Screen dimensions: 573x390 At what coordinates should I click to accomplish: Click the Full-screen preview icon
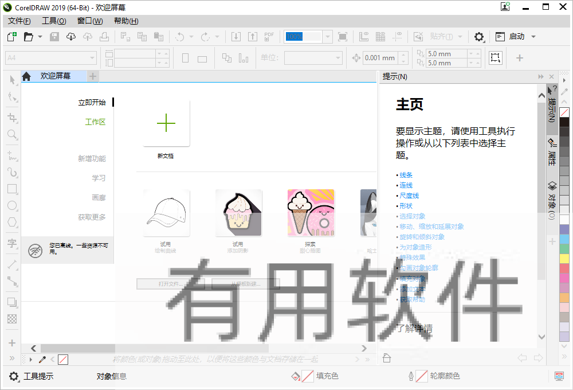point(343,37)
